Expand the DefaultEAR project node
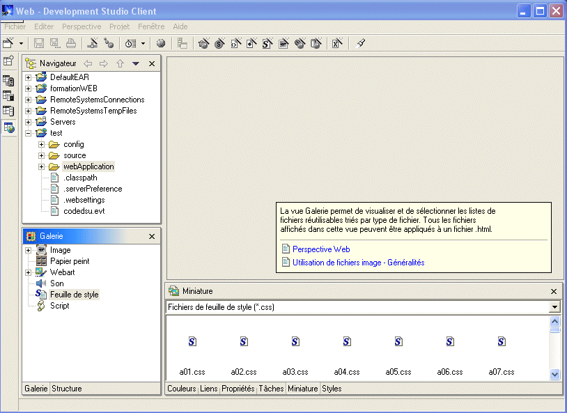 (28, 77)
